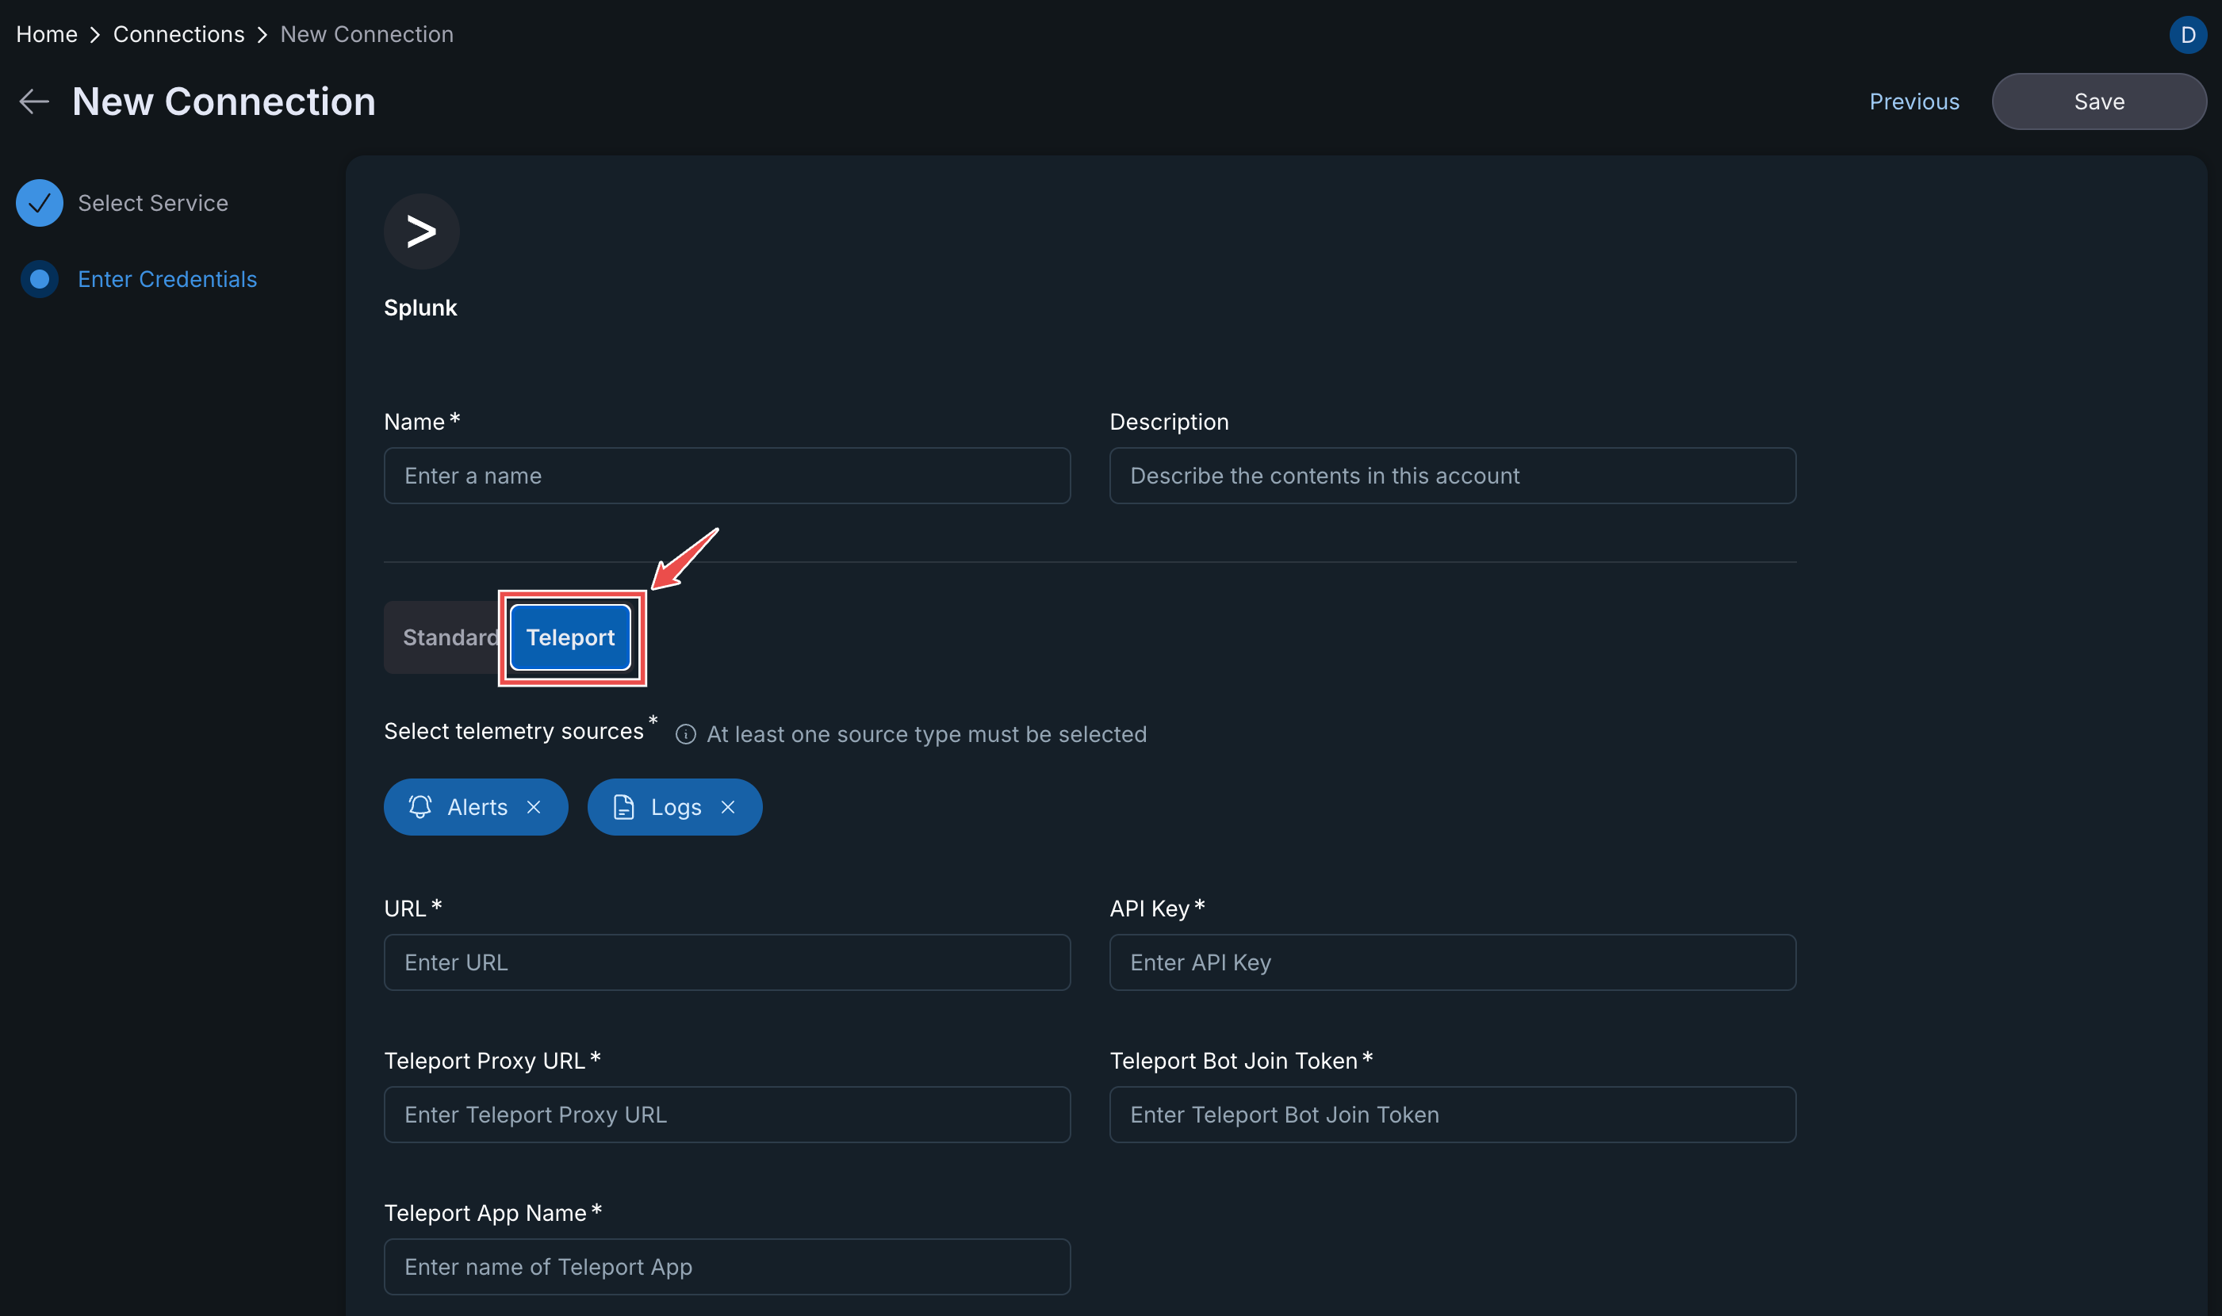Switch connection mode to Standard

click(x=450, y=637)
